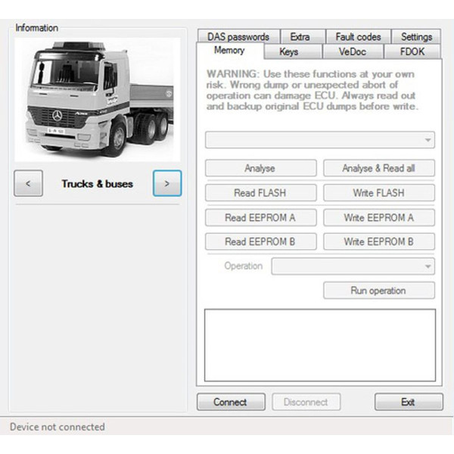The height and width of the screenshot is (454, 454).
Task: Switch to the Keys tab
Action: point(288,51)
